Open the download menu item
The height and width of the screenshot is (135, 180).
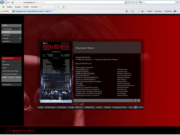pos(11,64)
